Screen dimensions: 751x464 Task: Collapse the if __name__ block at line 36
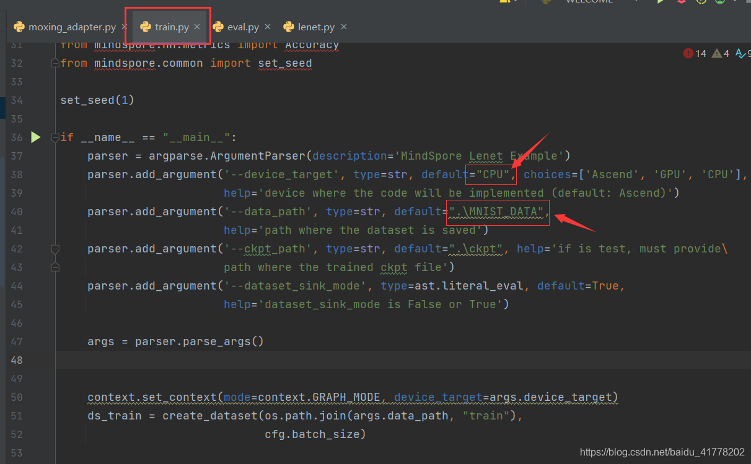[55, 137]
